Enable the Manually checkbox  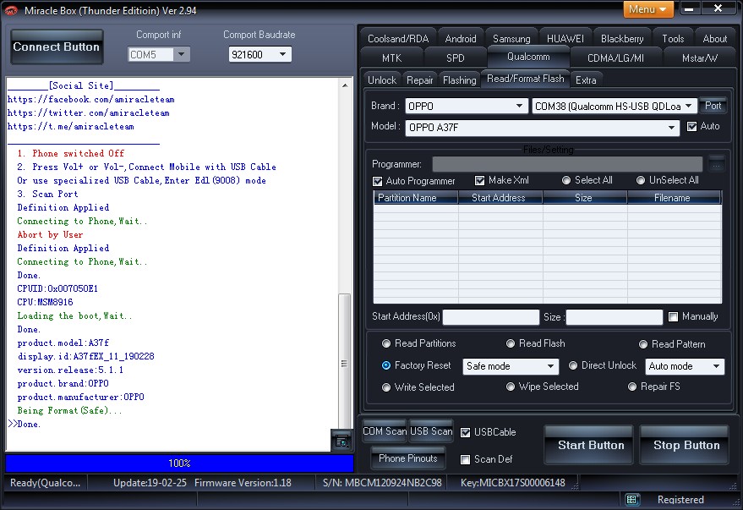(673, 316)
